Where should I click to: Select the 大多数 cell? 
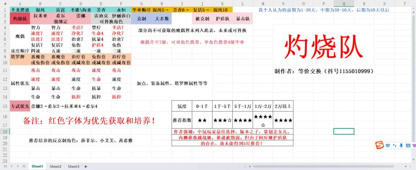pyautogui.click(x=161, y=19)
